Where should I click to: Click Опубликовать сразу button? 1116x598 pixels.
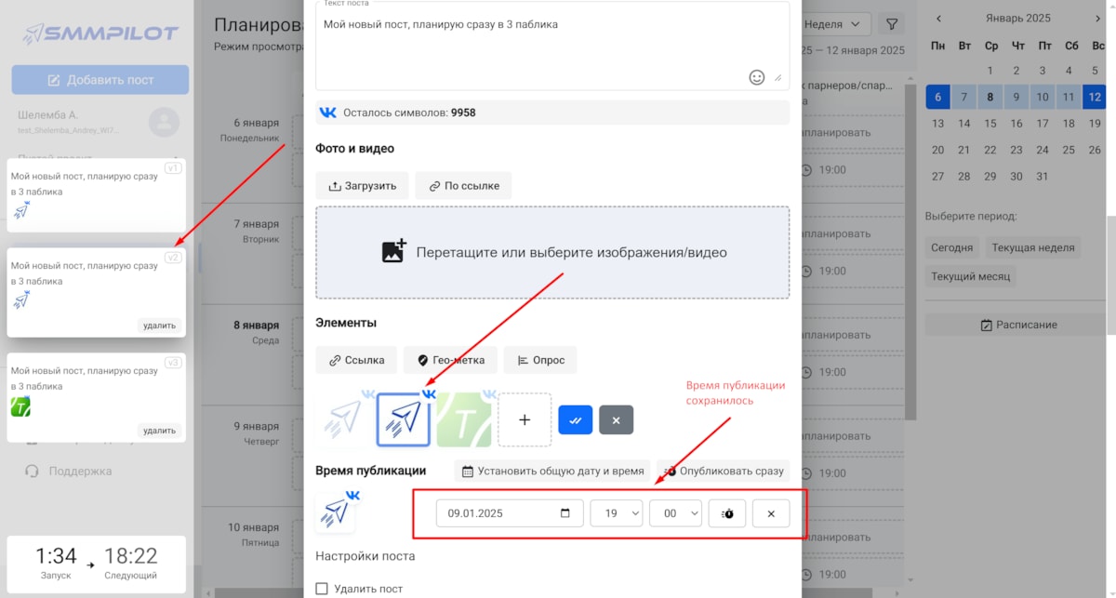click(x=724, y=471)
